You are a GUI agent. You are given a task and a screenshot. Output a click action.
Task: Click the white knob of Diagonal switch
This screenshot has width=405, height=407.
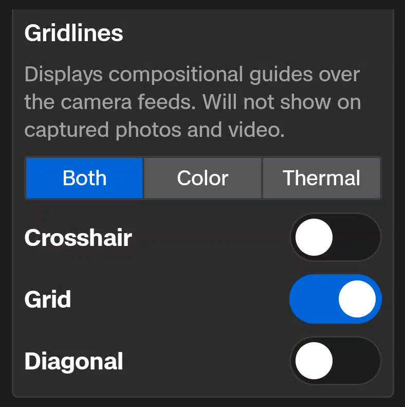tap(314, 361)
